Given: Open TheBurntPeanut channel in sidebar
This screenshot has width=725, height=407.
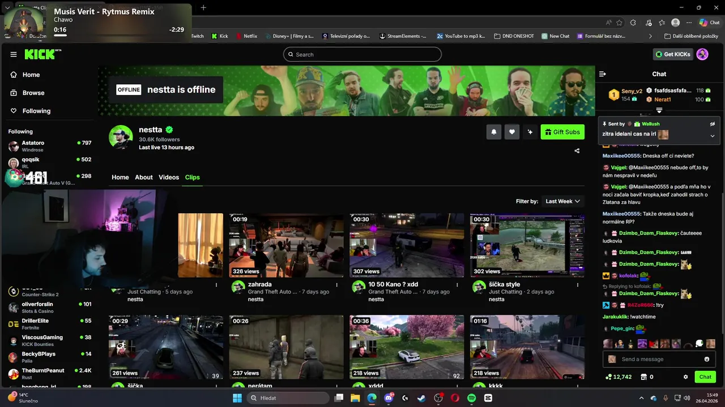Looking at the screenshot, I should [x=50, y=373].
